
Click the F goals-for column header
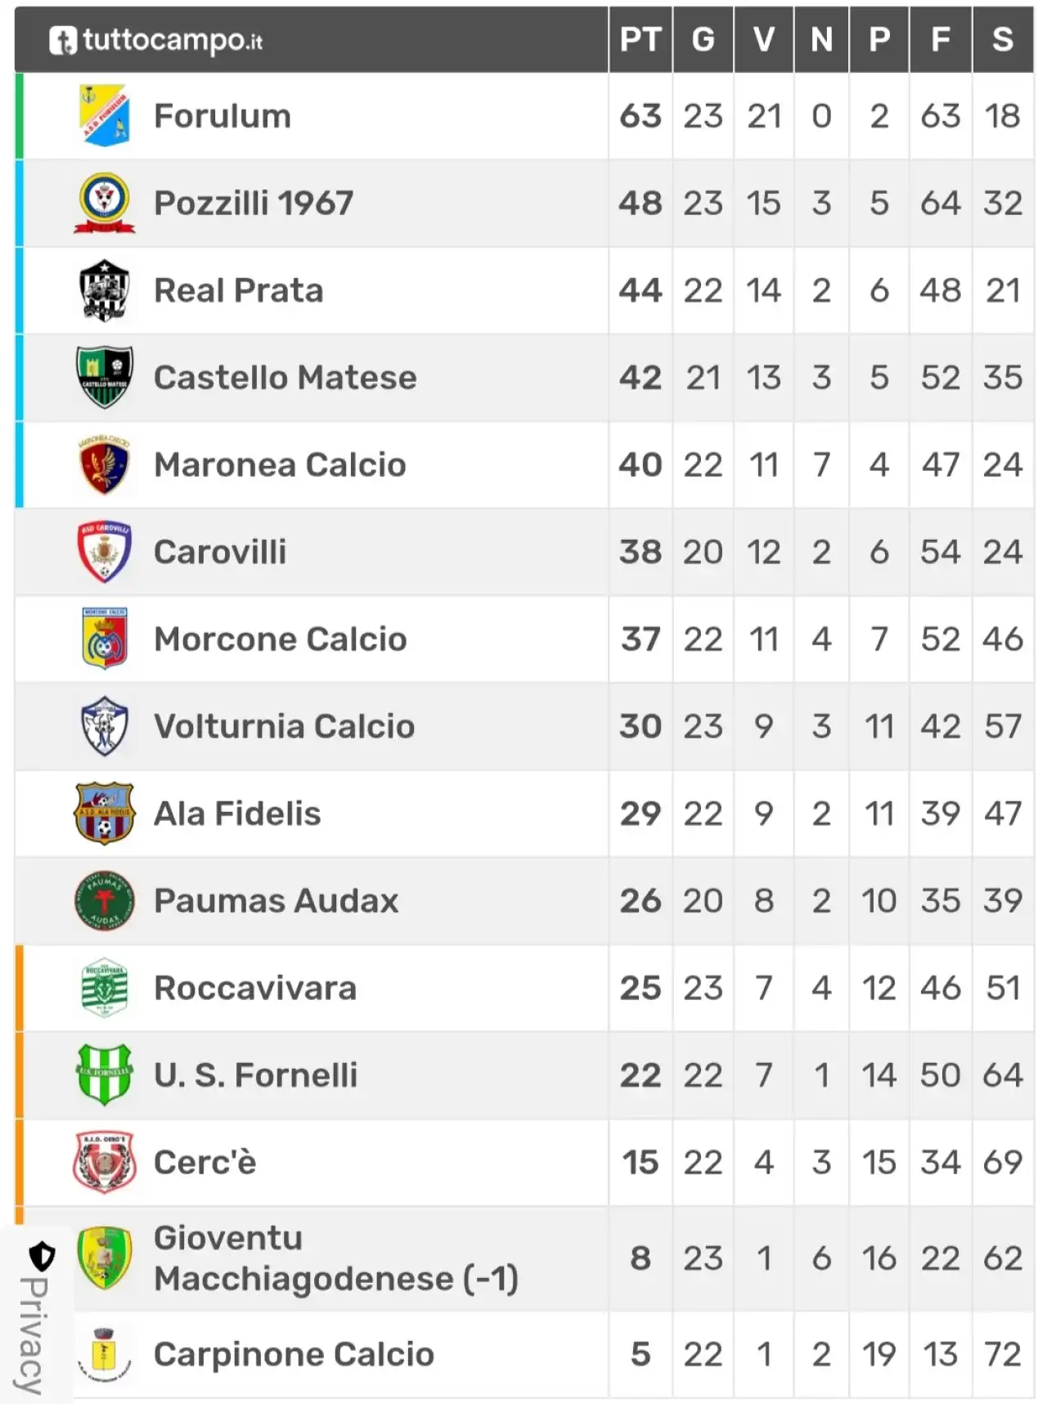click(941, 39)
